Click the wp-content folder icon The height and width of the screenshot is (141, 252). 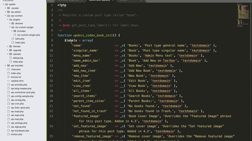9,16
